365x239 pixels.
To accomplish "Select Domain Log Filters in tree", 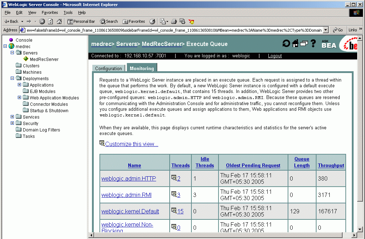I will 41,130.
